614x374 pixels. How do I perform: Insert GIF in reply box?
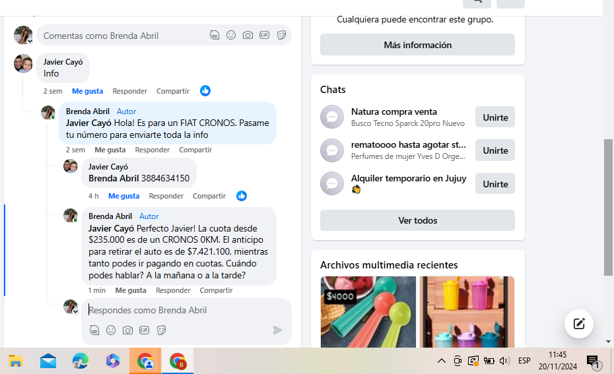coord(144,330)
